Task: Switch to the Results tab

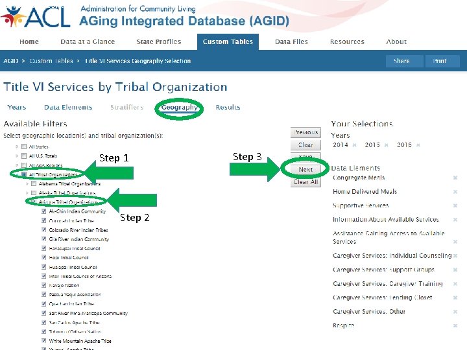Action: (228, 108)
